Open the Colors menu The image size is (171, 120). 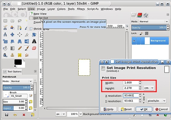point(61,9)
